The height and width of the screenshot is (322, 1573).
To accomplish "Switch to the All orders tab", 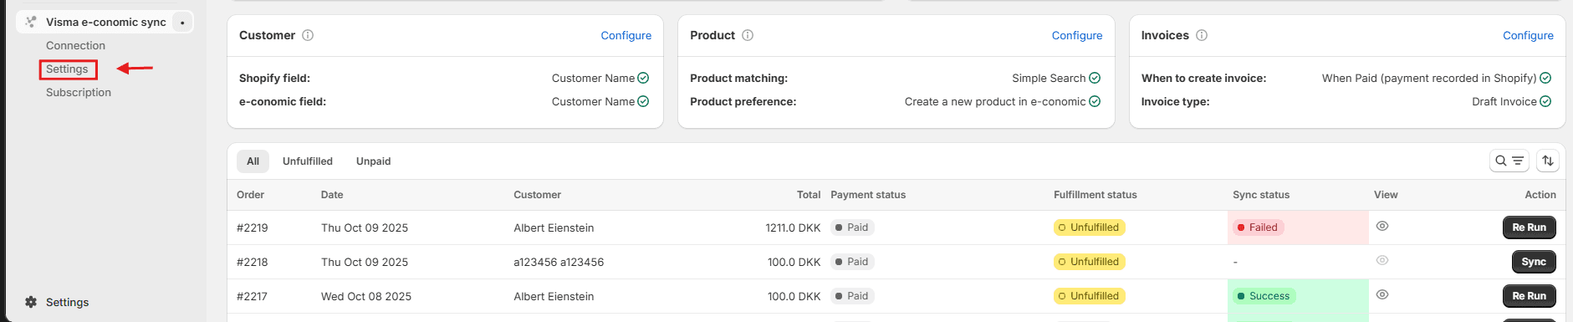I will click(x=253, y=161).
